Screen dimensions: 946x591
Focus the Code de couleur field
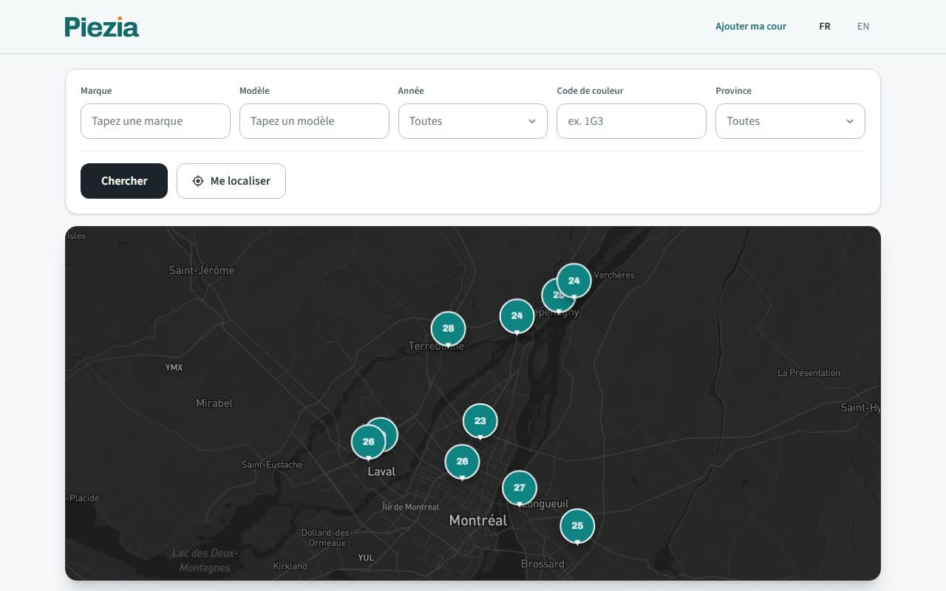click(x=631, y=121)
